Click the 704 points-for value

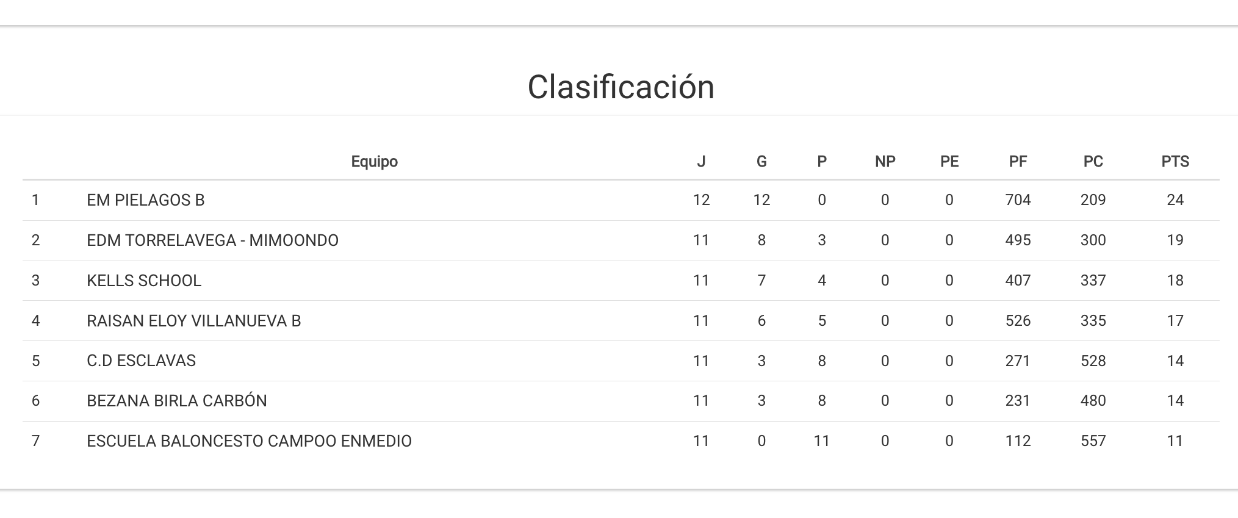click(x=1018, y=200)
